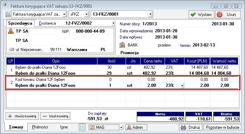
Task: Click the Ilość column header
Action: (x=112, y=61)
